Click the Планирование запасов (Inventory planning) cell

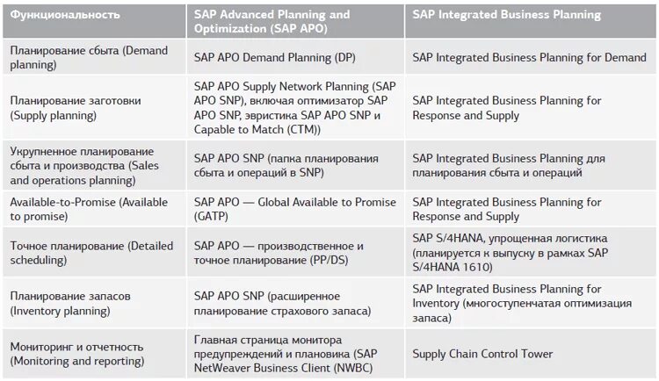tap(94, 303)
